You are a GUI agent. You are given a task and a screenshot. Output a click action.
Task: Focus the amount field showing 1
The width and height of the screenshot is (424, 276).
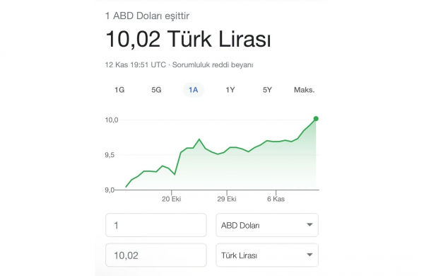coord(156,225)
